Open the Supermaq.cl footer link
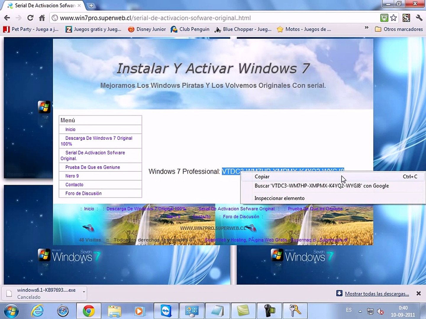Image resolution: width=426 pixels, height=319 pixels. pos(304,240)
